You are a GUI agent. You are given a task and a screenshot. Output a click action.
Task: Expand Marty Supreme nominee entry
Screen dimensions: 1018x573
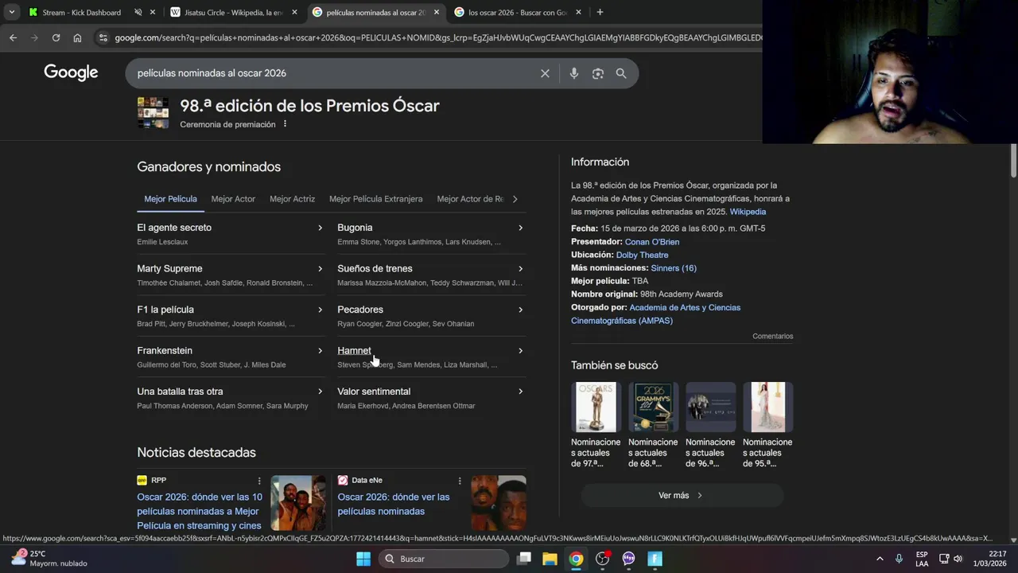pyautogui.click(x=320, y=269)
